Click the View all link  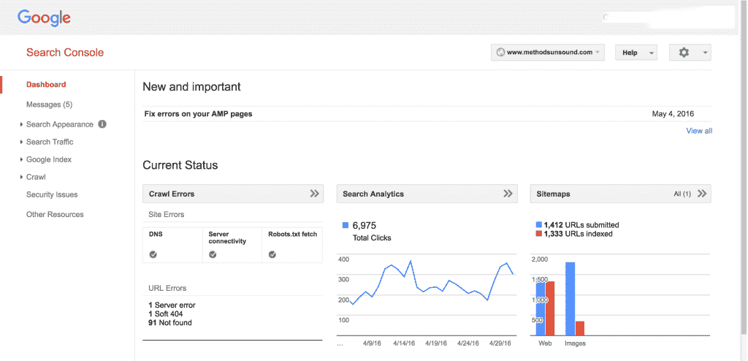[699, 131]
